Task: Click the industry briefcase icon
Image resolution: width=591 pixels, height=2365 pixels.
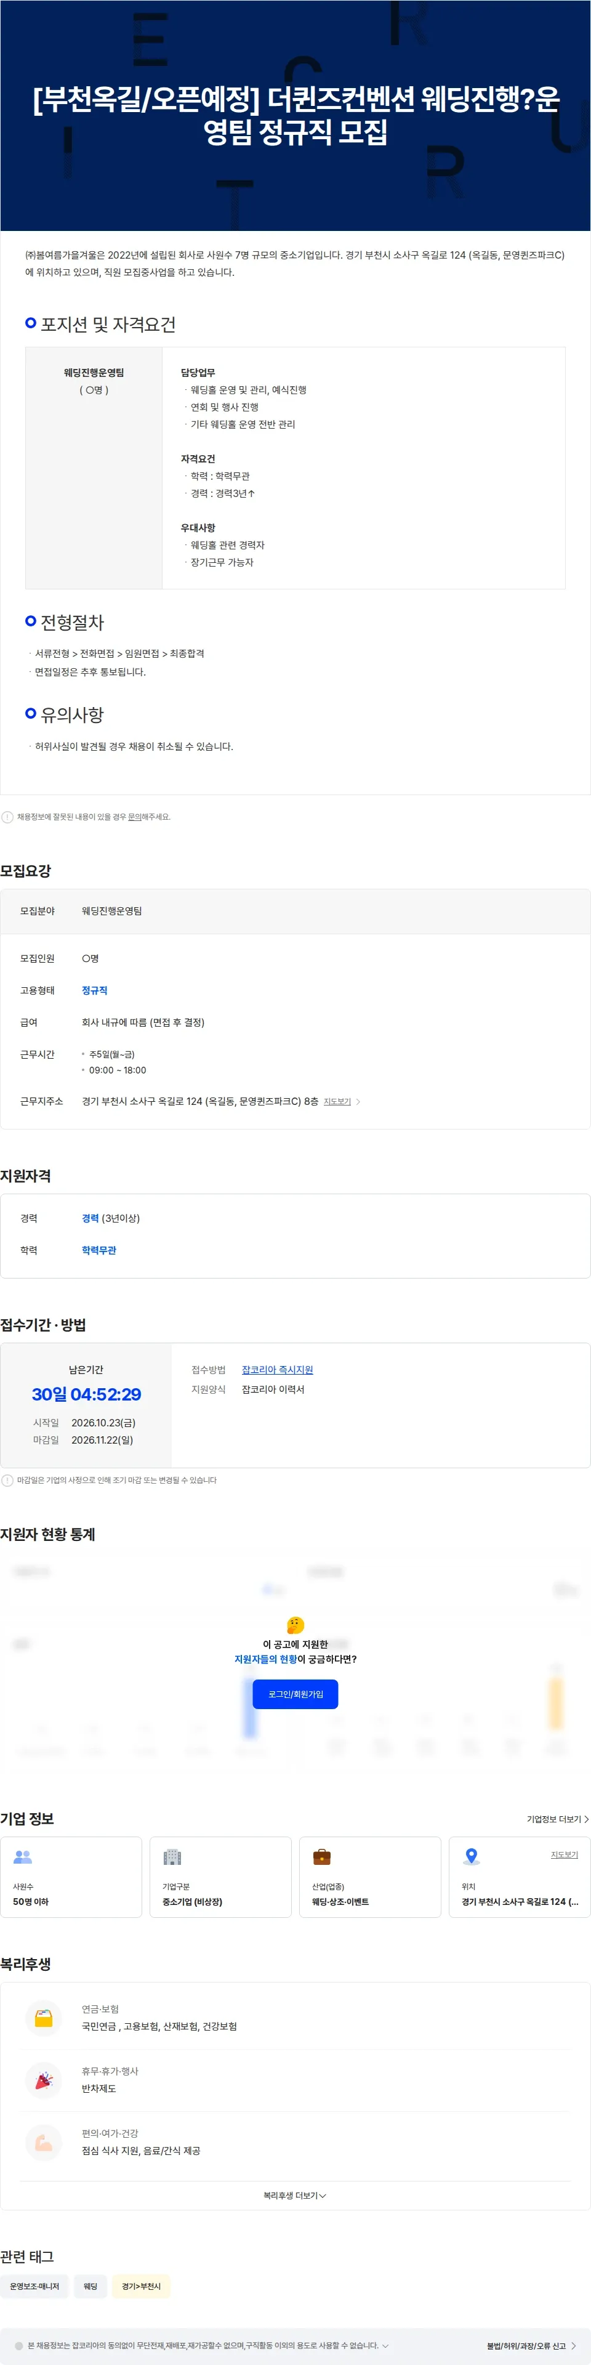Action: (322, 1856)
